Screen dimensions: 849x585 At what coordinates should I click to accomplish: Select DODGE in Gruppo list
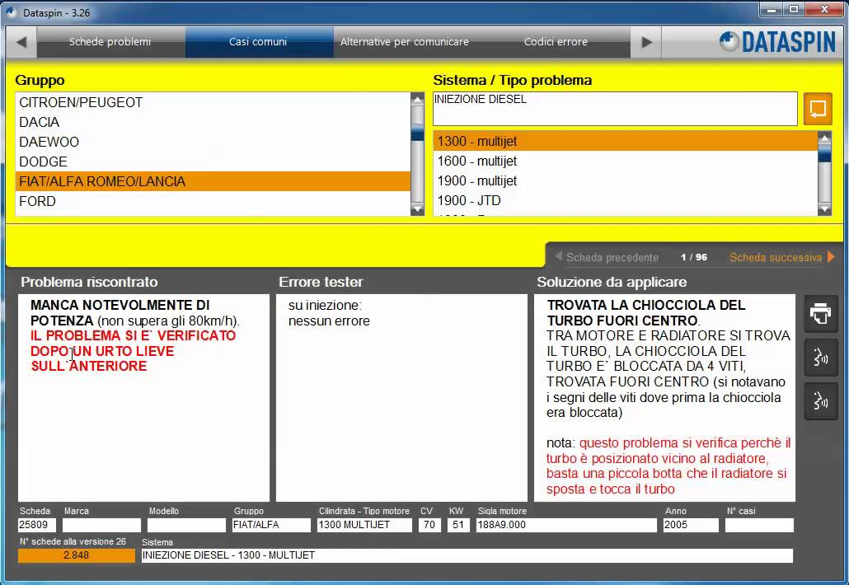pyautogui.click(x=213, y=161)
